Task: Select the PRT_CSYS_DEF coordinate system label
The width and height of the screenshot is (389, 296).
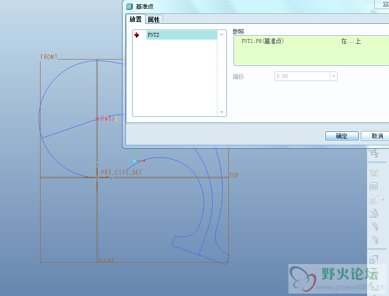Action: click(122, 172)
